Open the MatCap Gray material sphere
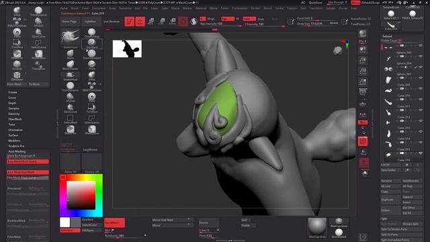 pos(317,227)
